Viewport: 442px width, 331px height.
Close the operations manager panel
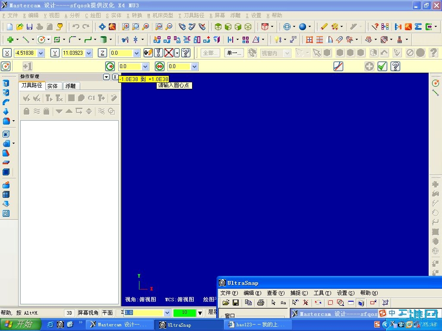(115, 77)
